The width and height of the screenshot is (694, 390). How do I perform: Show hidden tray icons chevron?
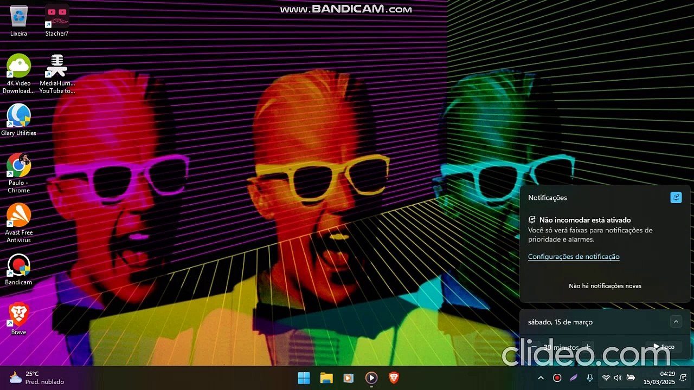541,378
